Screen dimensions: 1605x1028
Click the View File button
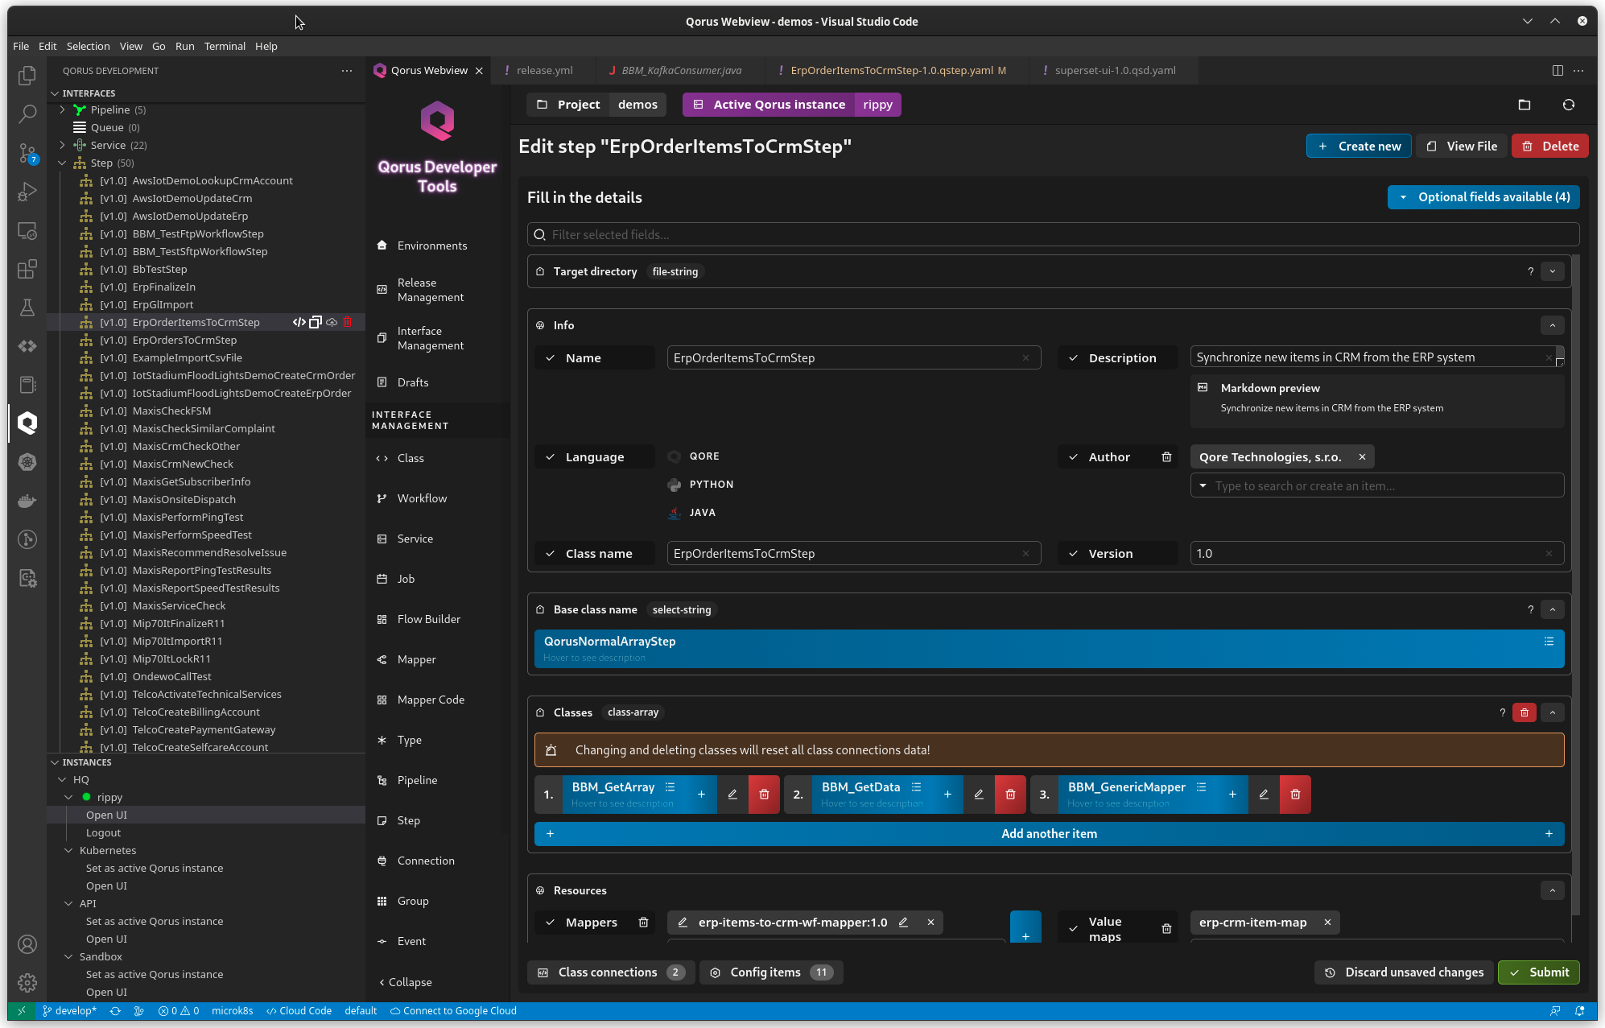coord(1462,147)
